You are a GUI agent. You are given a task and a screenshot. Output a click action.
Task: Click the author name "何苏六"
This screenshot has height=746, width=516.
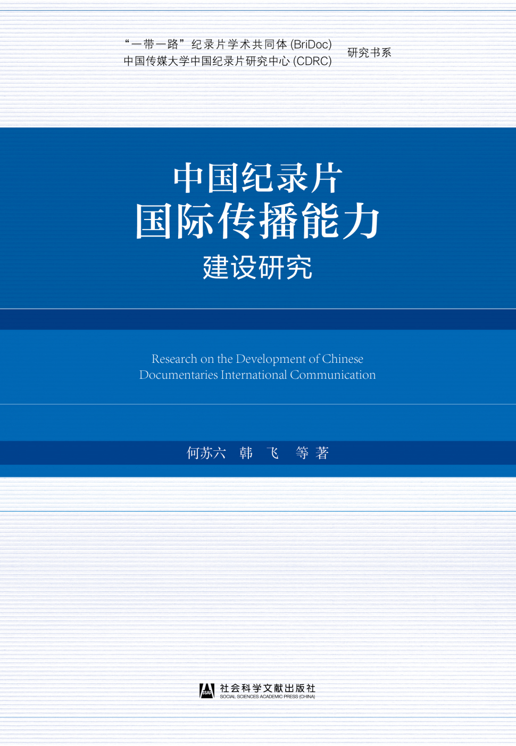(x=206, y=453)
